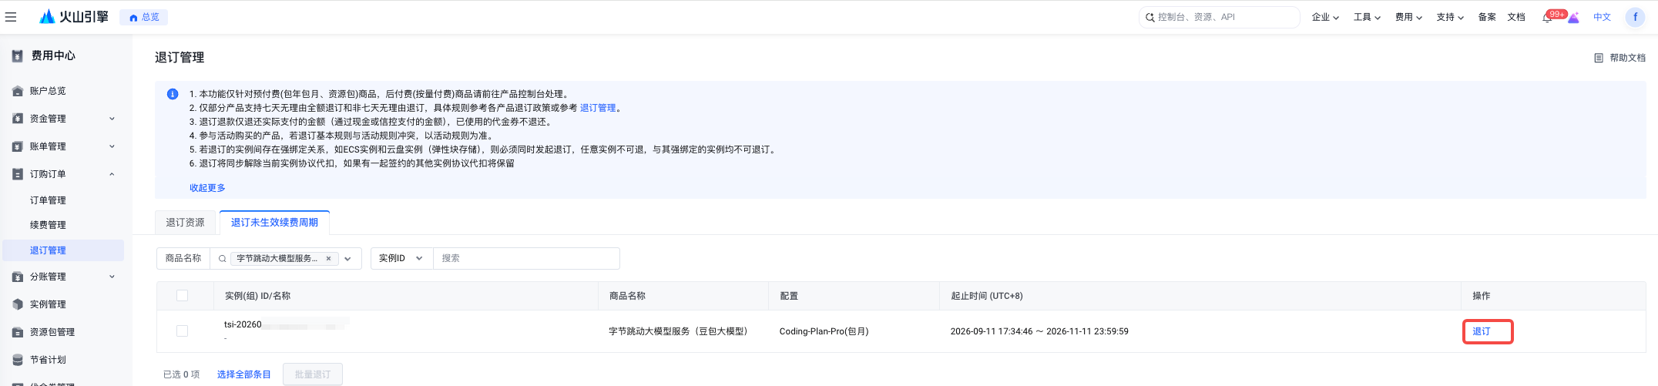Click the 实例管理 sidebar icon
1658x386 pixels.
tap(18, 304)
